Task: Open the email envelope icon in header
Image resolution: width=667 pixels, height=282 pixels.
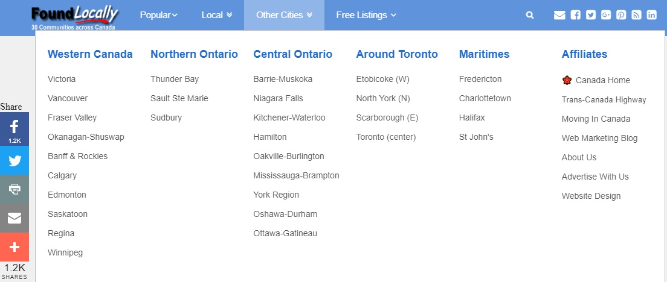Action: 559,15
